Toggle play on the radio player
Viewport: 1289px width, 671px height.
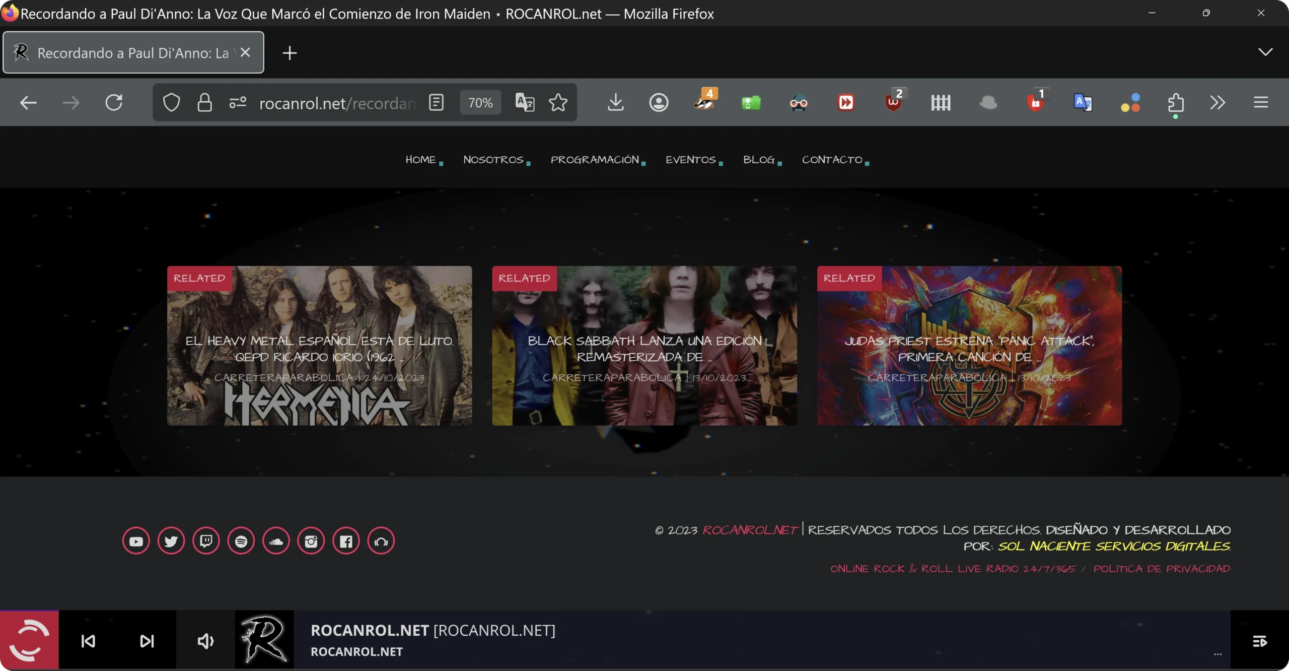pyautogui.click(x=29, y=640)
